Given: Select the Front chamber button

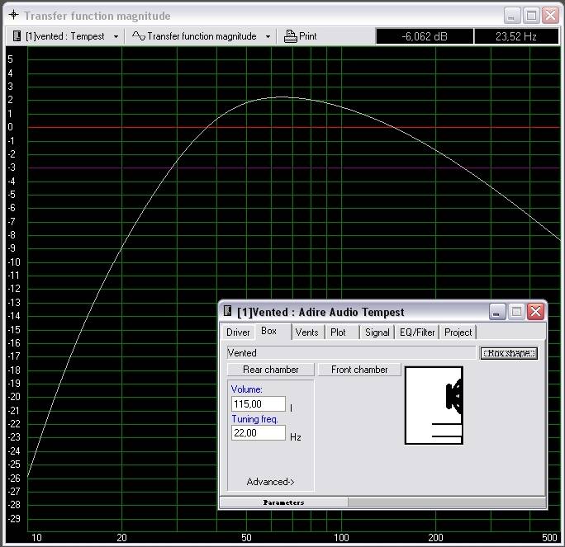Looking at the screenshot, I should coord(359,370).
